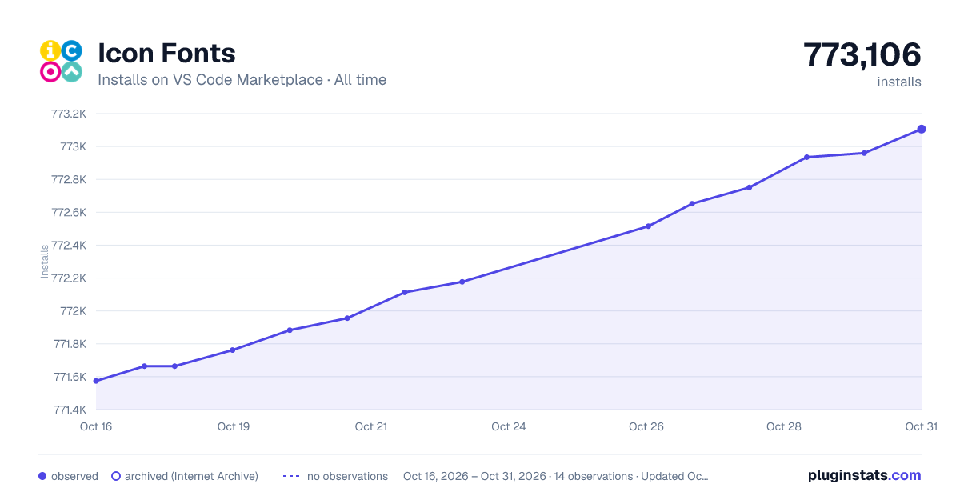Click the 772K y-axis label
The width and height of the screenshot is (960, 504).
pos(73,310)
